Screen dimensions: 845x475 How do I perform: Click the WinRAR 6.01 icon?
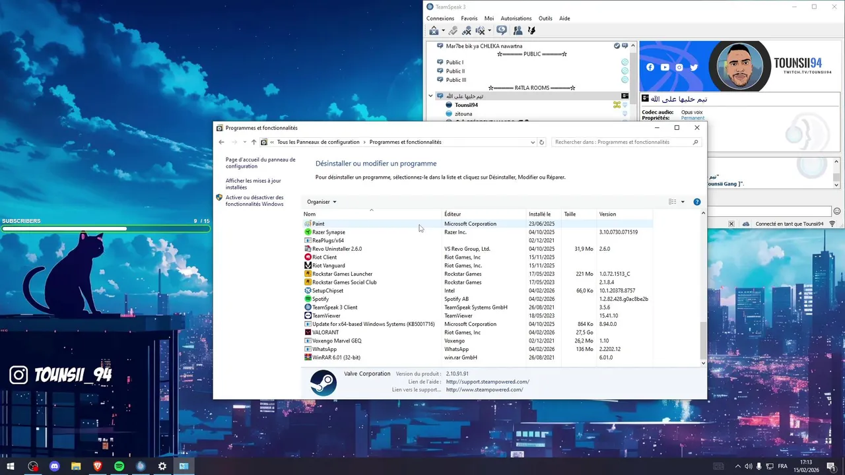[x=308, y=358]
